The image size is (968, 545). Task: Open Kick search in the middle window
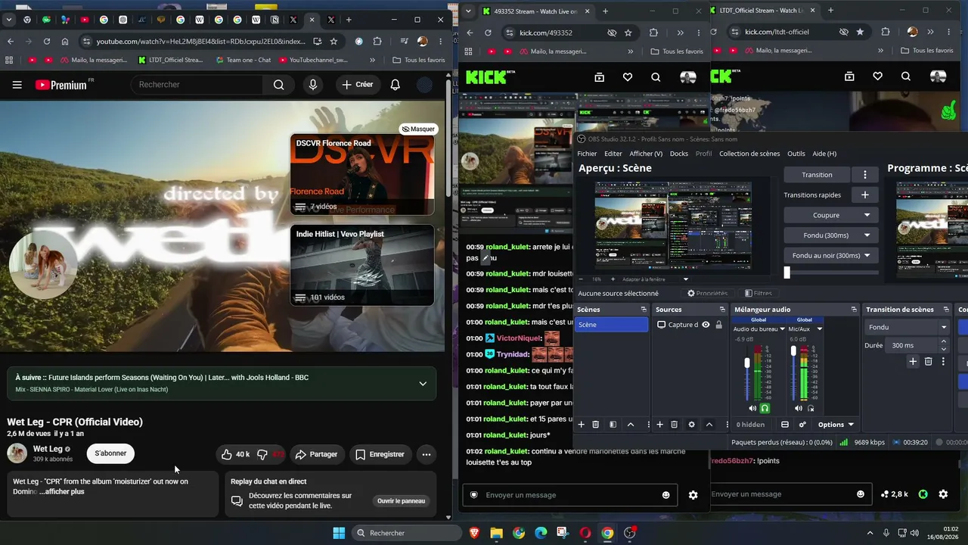[656, 77]
